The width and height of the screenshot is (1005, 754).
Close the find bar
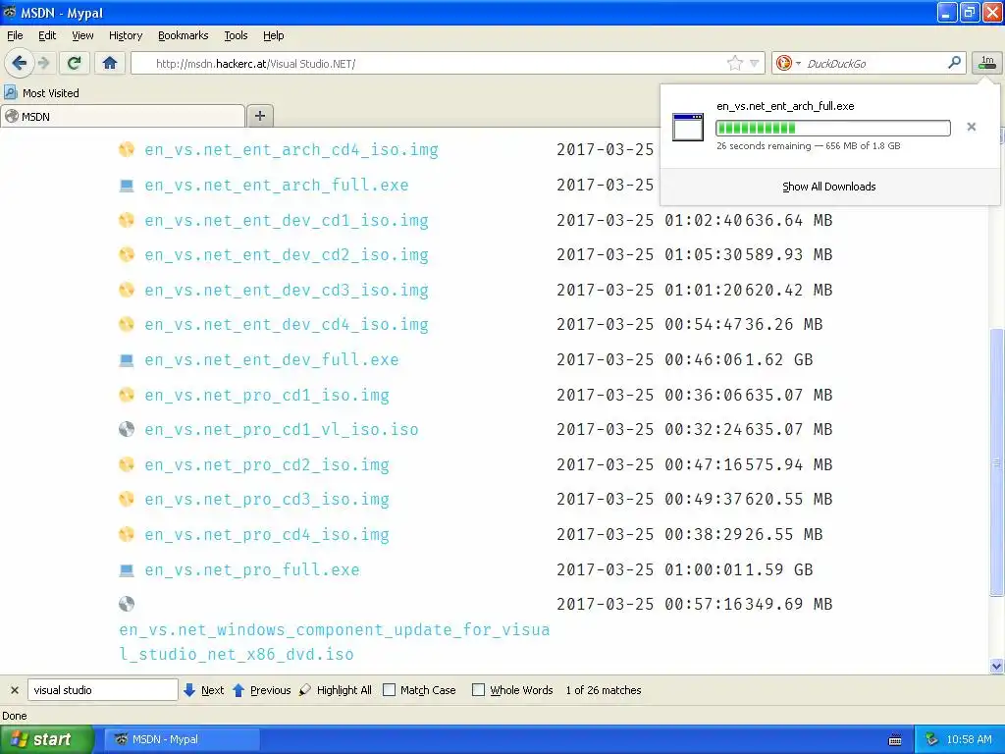[14, 690]
